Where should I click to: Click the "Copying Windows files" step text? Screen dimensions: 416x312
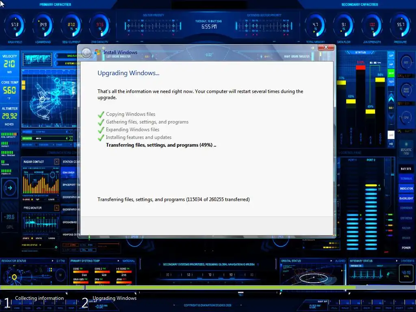coord(130,114)
